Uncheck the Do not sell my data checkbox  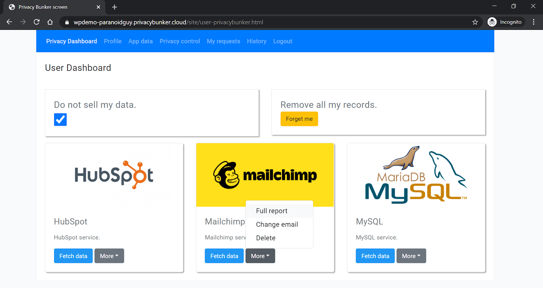coord(60,120)
